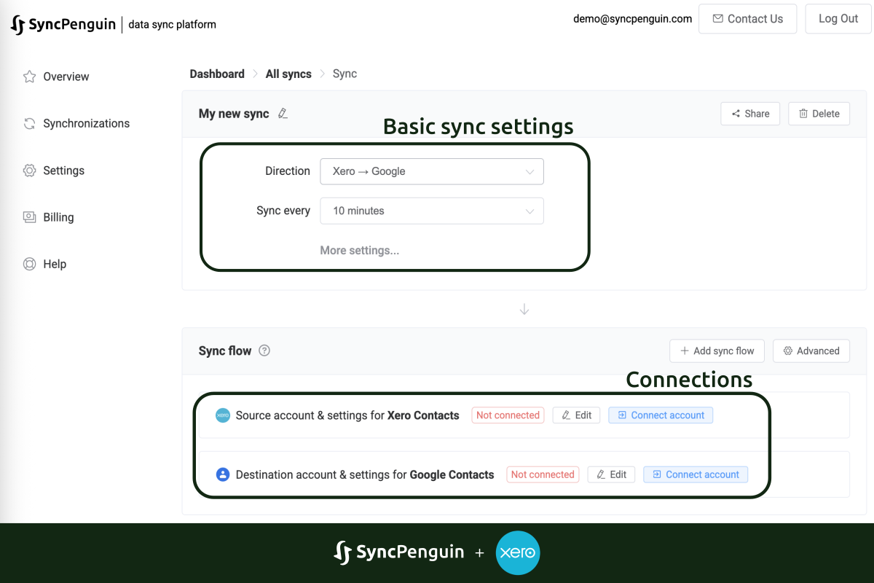Click Not connected badge for Google Contacts

(x=543, y=474)
